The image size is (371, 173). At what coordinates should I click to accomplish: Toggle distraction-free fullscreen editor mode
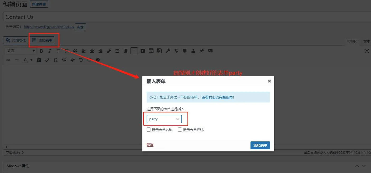367,51
